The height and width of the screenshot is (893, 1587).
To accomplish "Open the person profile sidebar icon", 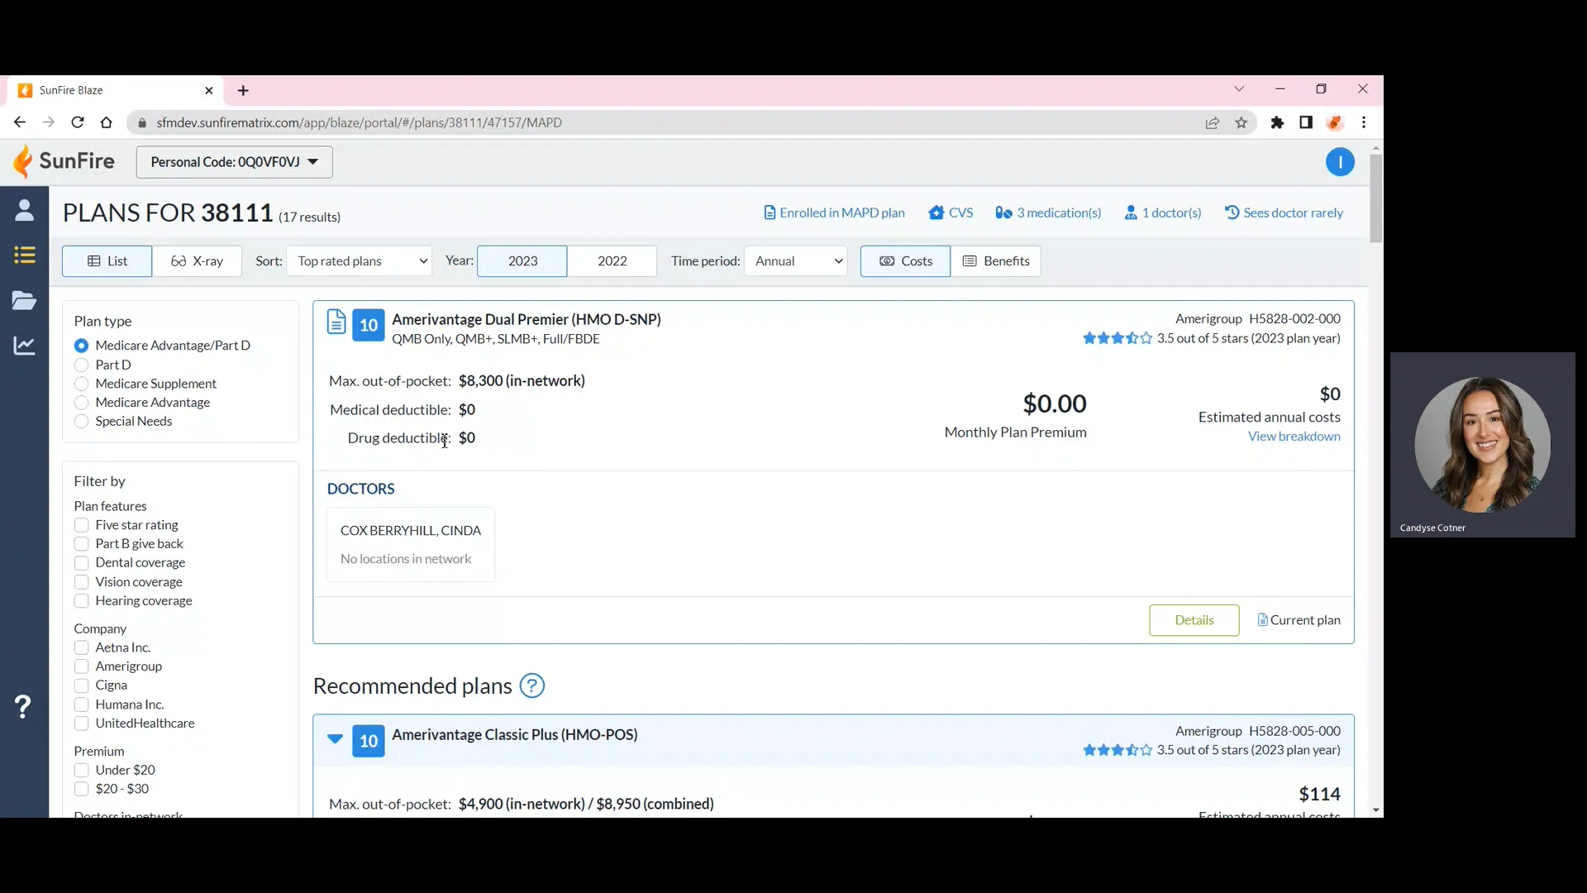I will point(24,211).
